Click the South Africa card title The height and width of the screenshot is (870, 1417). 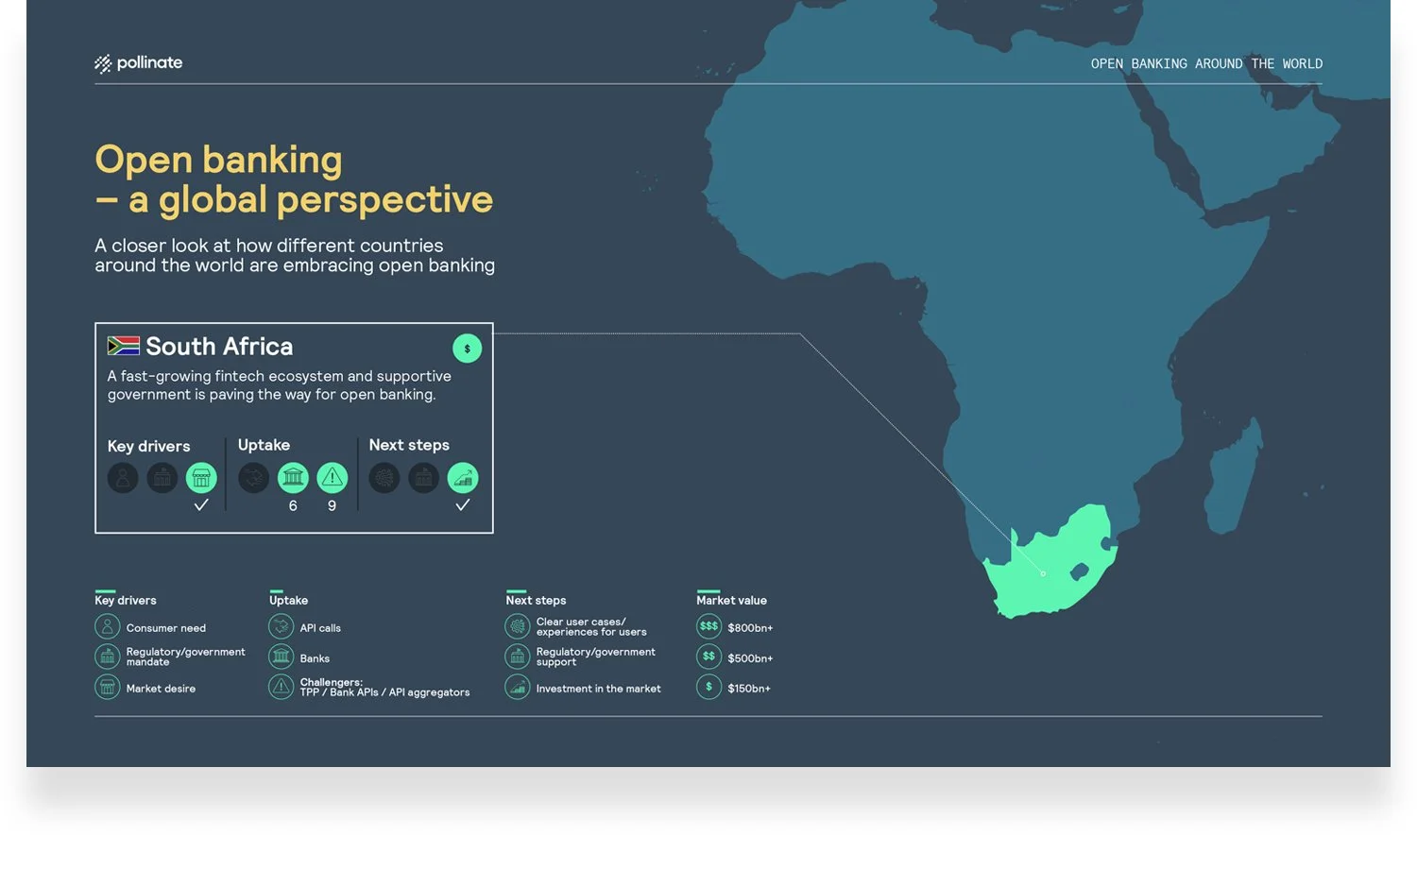(x=219, y=347)
